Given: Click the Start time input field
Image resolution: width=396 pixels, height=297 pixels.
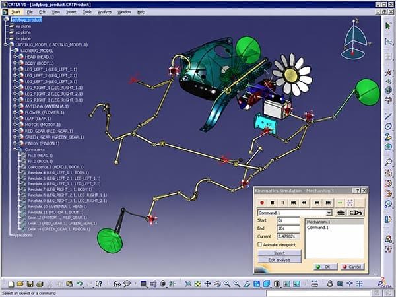Looking at the screenshot, I should 288,220.
